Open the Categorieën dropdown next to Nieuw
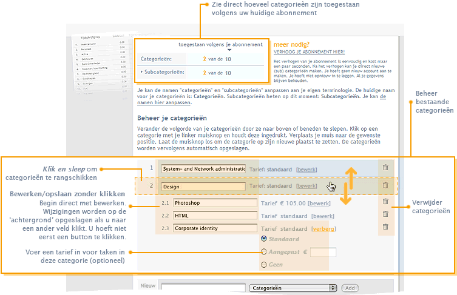The width and height of the screenshot is (457, 295). point(294,288)
